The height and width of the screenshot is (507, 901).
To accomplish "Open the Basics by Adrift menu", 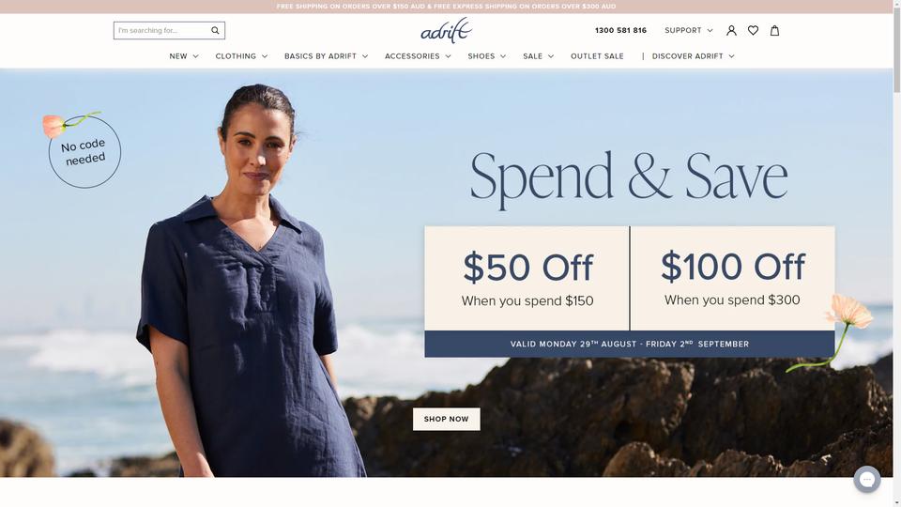I will pos(326,56).
